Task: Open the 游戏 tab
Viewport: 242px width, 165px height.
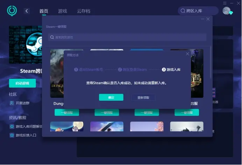Action: (x=63, y=11)
